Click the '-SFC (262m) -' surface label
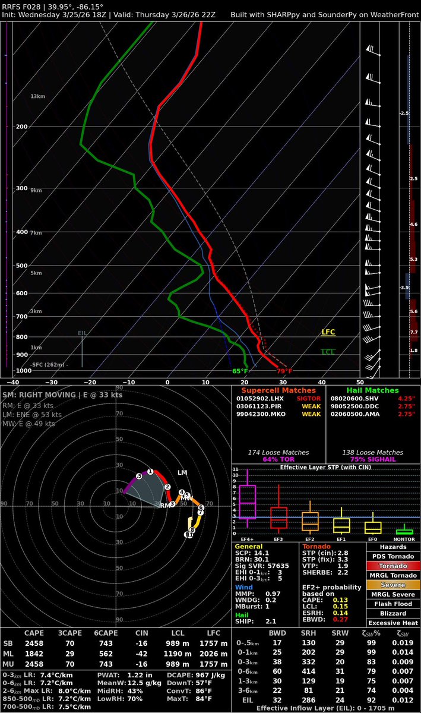This screenshot has height=713, width=421. pos(49,364)
